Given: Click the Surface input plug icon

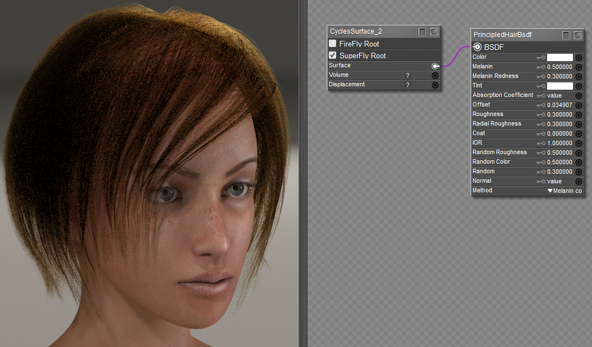Looking at the screenshot, I should (435, 66).
